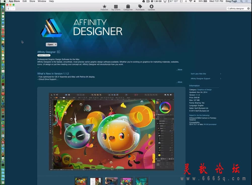Go forward using the toolbar forward arrow
Screen dimensions: 252x185
point(13,9)
